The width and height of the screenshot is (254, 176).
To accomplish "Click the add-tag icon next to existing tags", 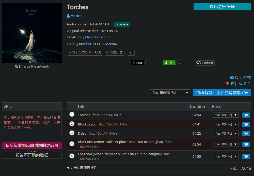I will pos(131,53).
